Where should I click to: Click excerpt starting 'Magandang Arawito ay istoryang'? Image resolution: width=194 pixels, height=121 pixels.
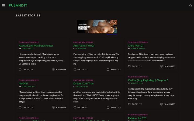[x=41, y=97]
